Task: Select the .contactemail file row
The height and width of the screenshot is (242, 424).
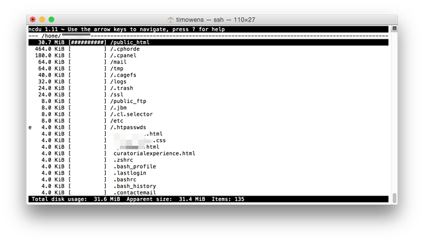Action: pyautogui.click(x=208, y=192)
